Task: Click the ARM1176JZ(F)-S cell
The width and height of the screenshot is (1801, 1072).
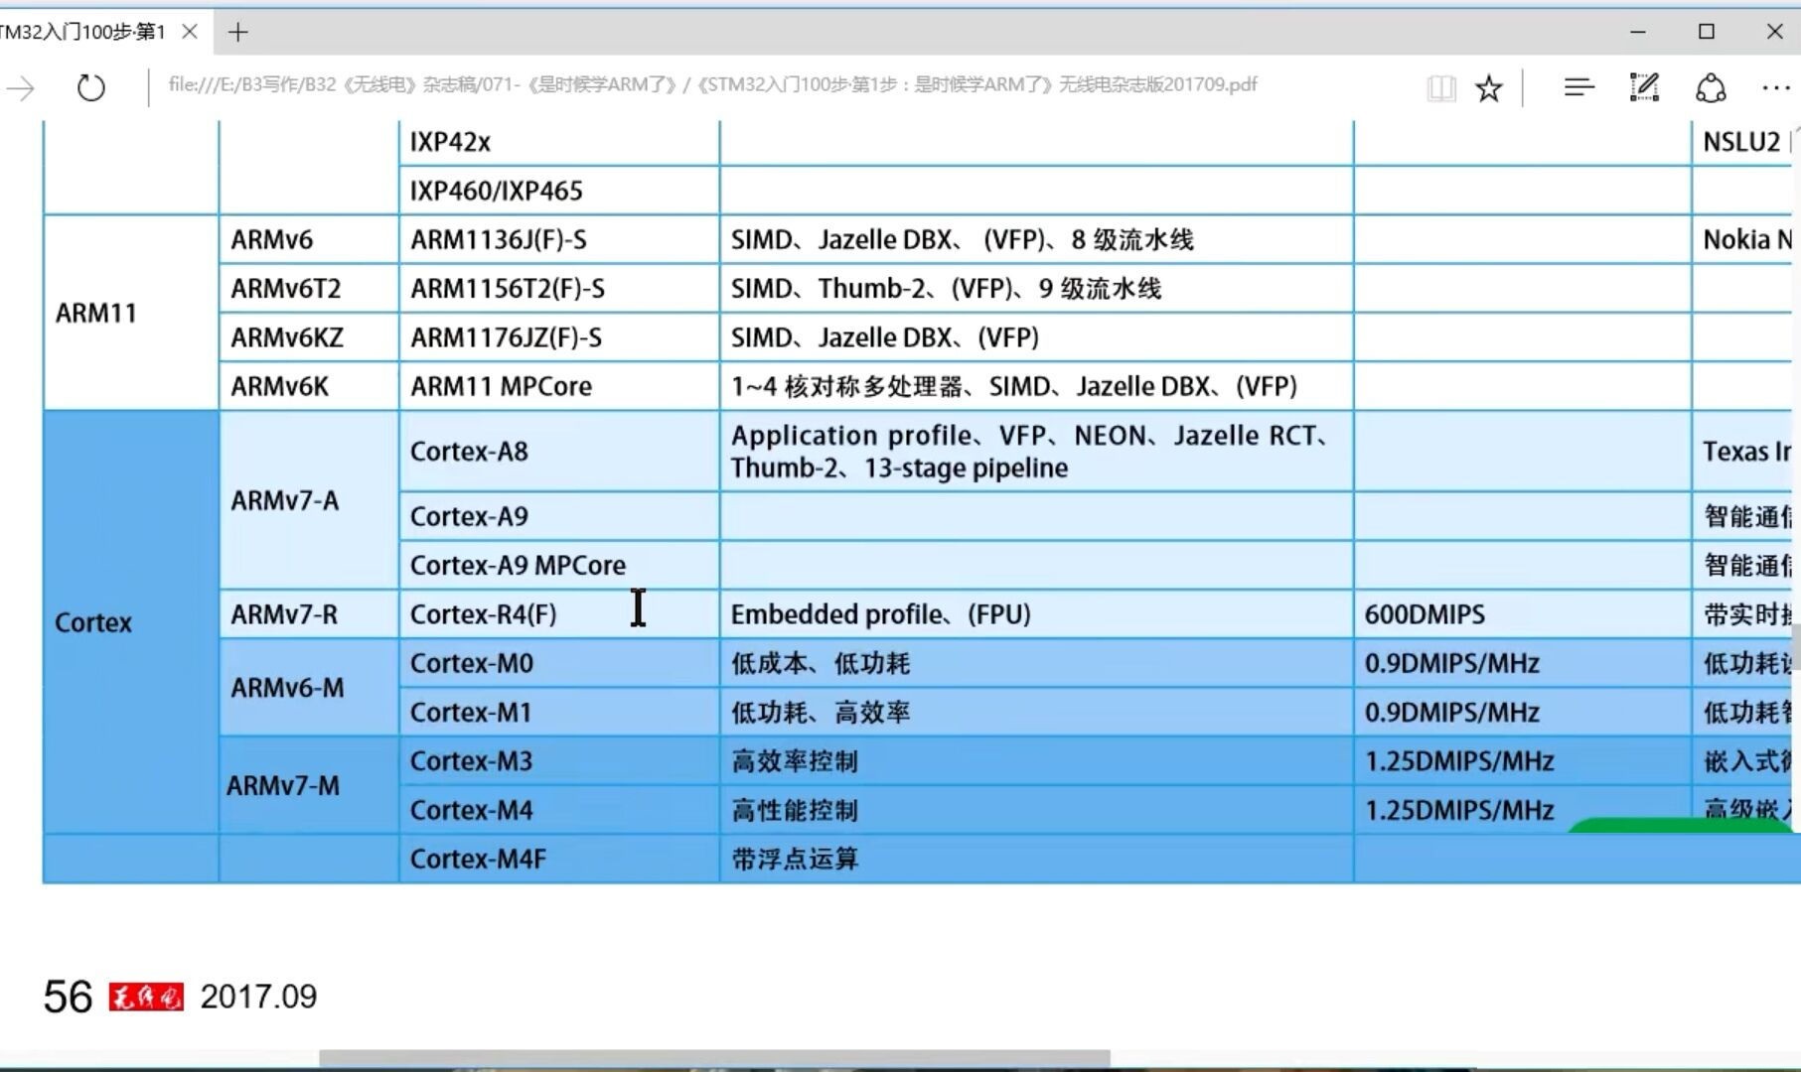Action: pyautogui.click(x=559, y=337)
